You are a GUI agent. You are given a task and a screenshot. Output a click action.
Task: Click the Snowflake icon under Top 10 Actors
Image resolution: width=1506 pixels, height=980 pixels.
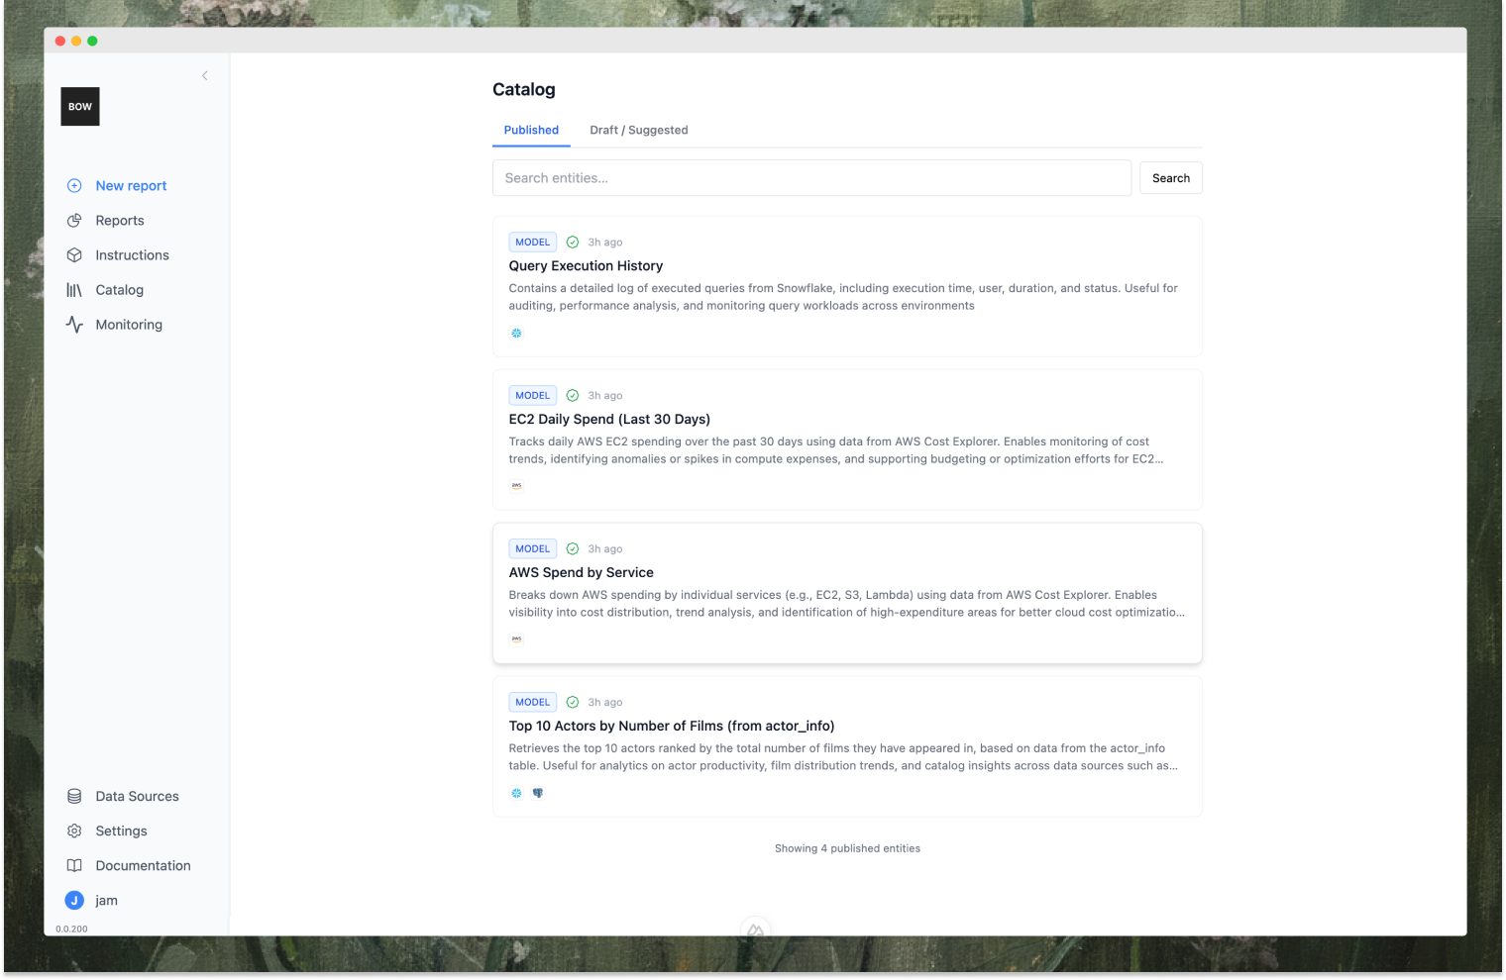(x=516, y=794)
